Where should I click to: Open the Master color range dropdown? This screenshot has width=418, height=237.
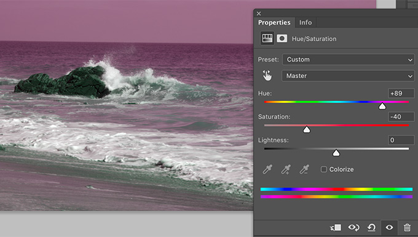(348, 76)
